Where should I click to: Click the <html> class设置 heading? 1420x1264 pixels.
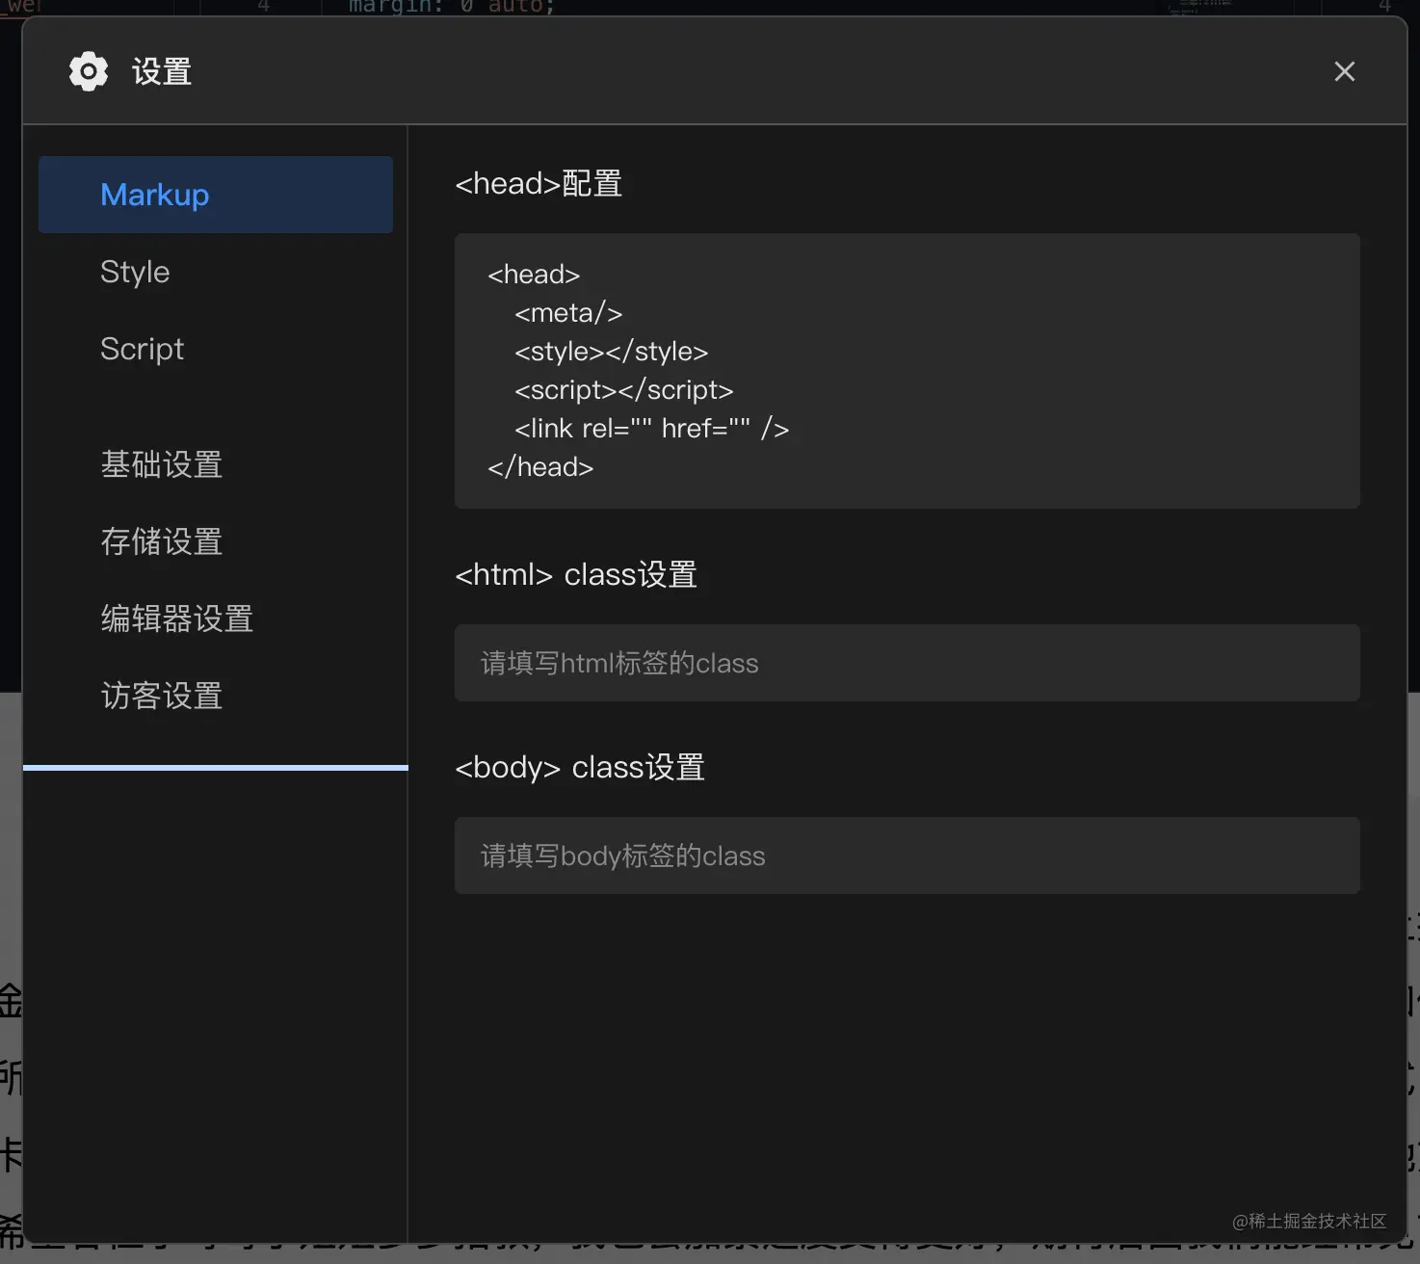pos(576,574)
